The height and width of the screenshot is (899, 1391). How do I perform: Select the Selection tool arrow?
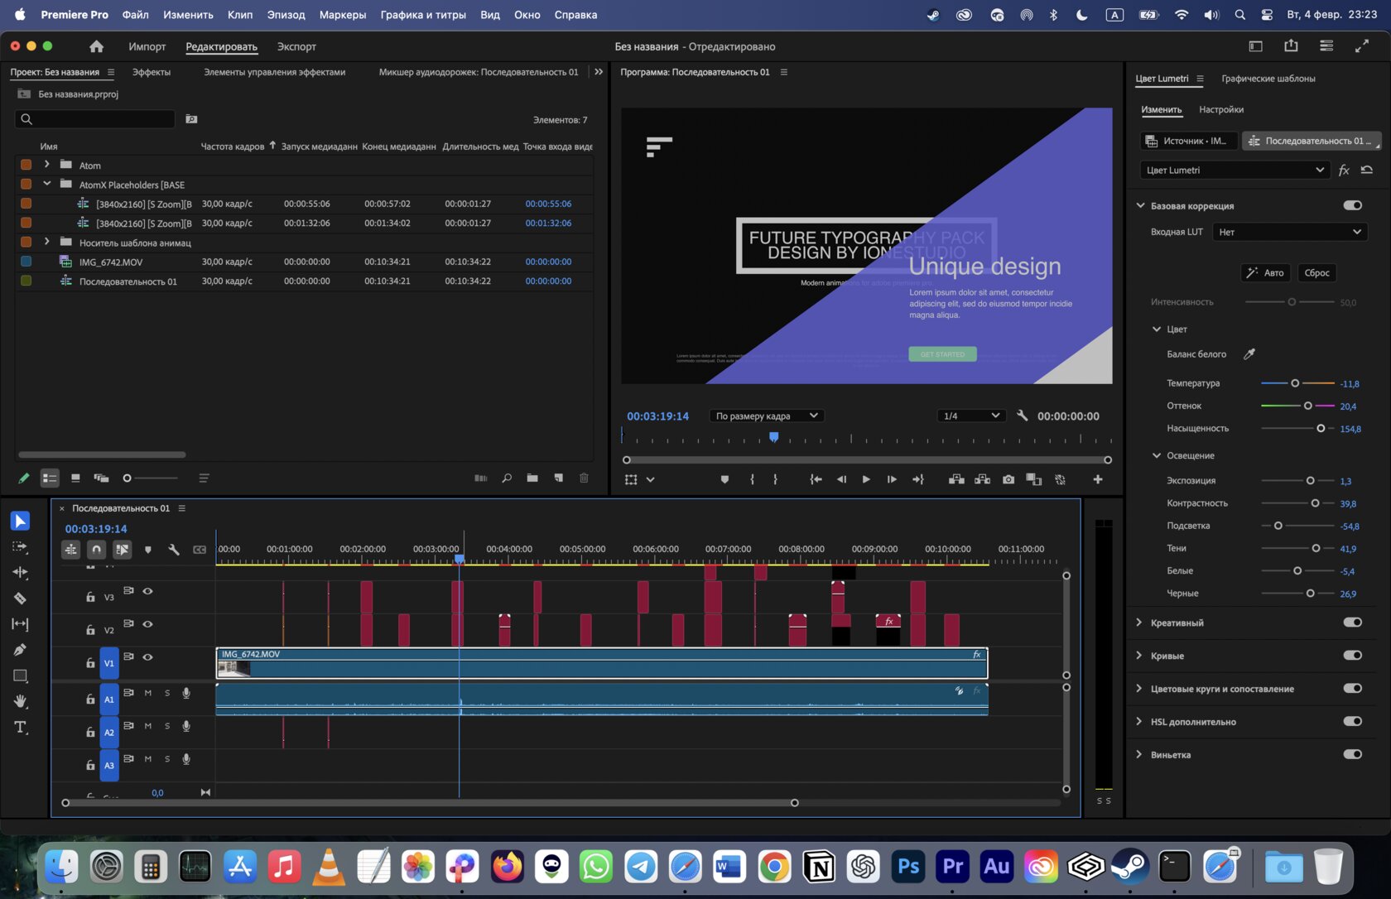click(20, 521)
